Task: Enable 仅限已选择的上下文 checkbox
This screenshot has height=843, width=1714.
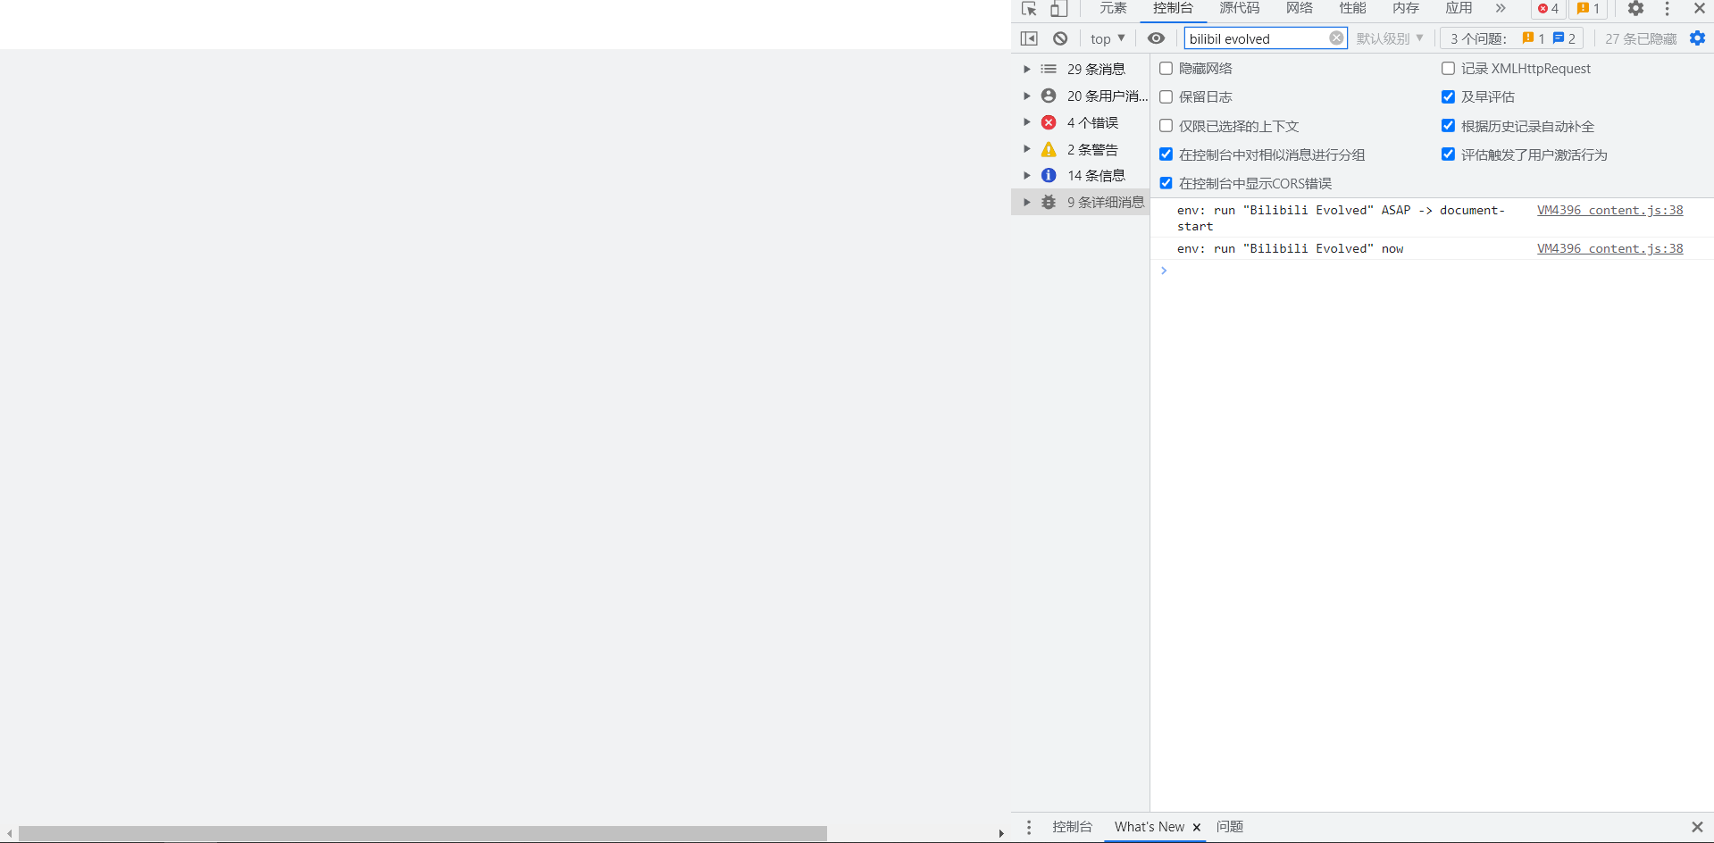Action: 1166,126
